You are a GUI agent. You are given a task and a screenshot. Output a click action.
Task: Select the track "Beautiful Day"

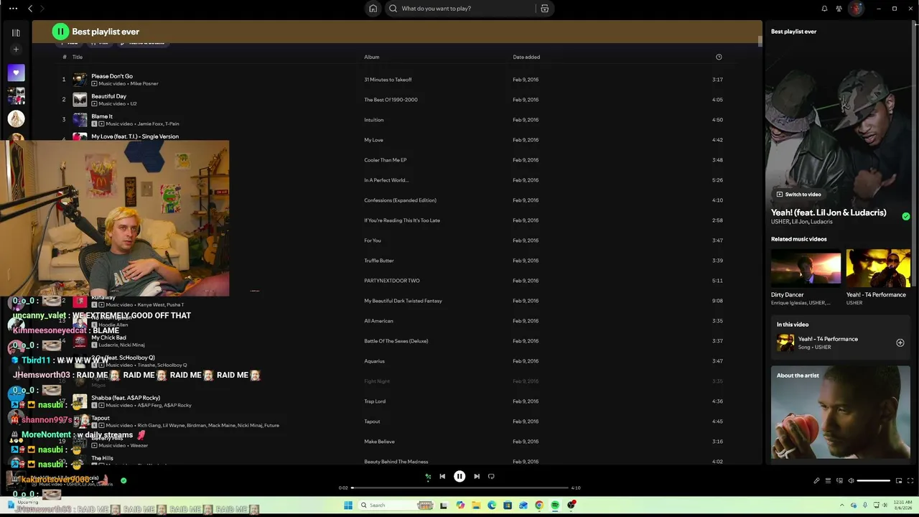pos(108,96)
